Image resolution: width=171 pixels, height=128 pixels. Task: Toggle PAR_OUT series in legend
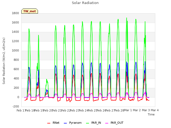tap(114, 123)
